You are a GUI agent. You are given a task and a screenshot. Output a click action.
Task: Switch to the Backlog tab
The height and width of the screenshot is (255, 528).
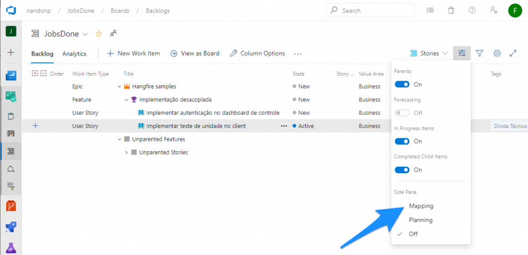[x=42, y=53]
